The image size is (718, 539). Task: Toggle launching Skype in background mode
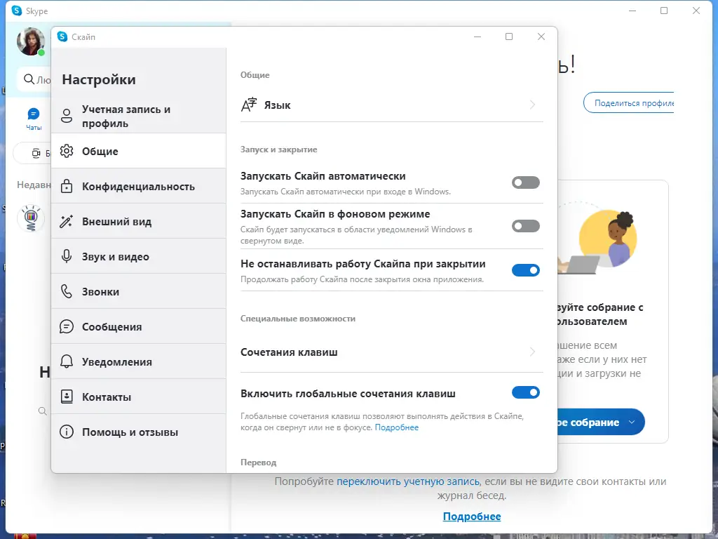[526, 226]
